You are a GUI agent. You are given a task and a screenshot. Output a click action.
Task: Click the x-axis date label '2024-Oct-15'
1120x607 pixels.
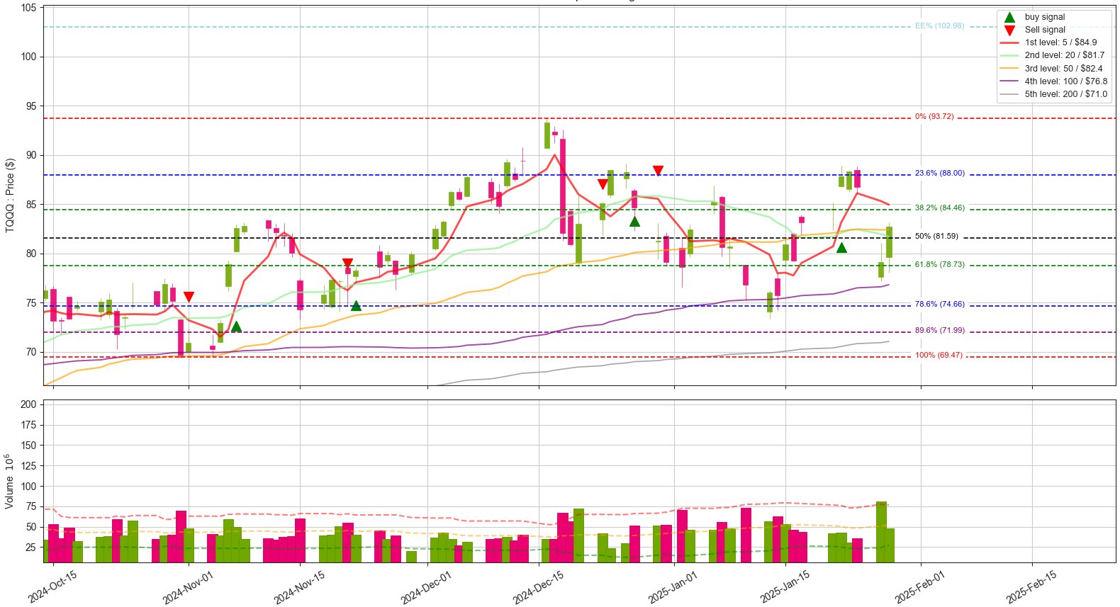point(53,587)
